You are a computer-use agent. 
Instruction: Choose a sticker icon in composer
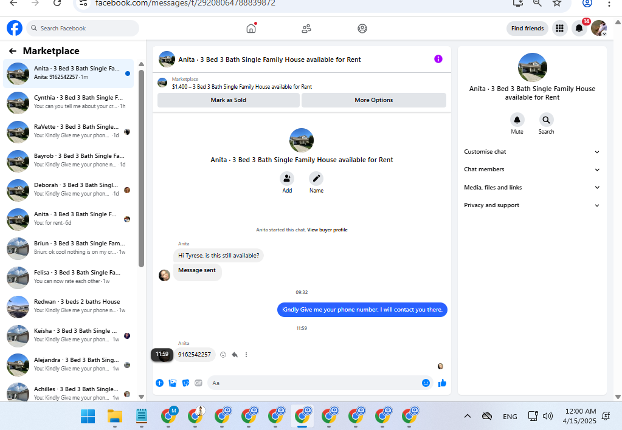(185, 383)
